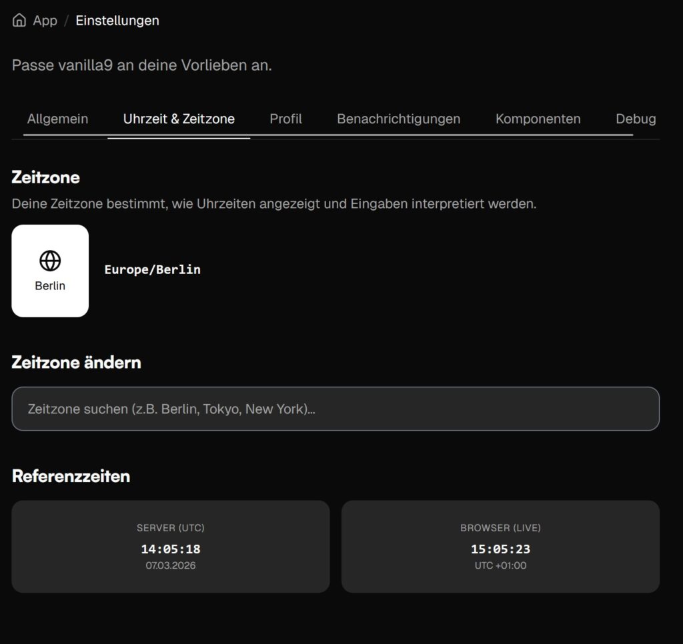Click the server date 07.03.2026
The image size is (683, 644).
coord(171,566)
